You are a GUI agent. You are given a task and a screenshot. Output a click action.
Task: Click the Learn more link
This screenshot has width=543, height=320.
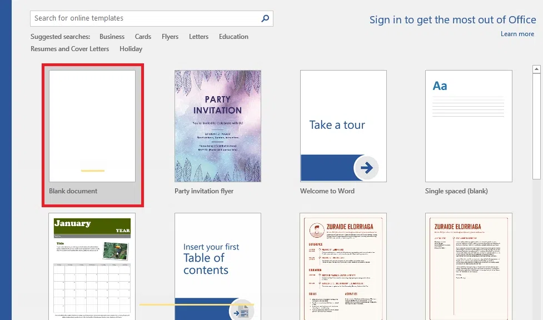click(517, 34)
